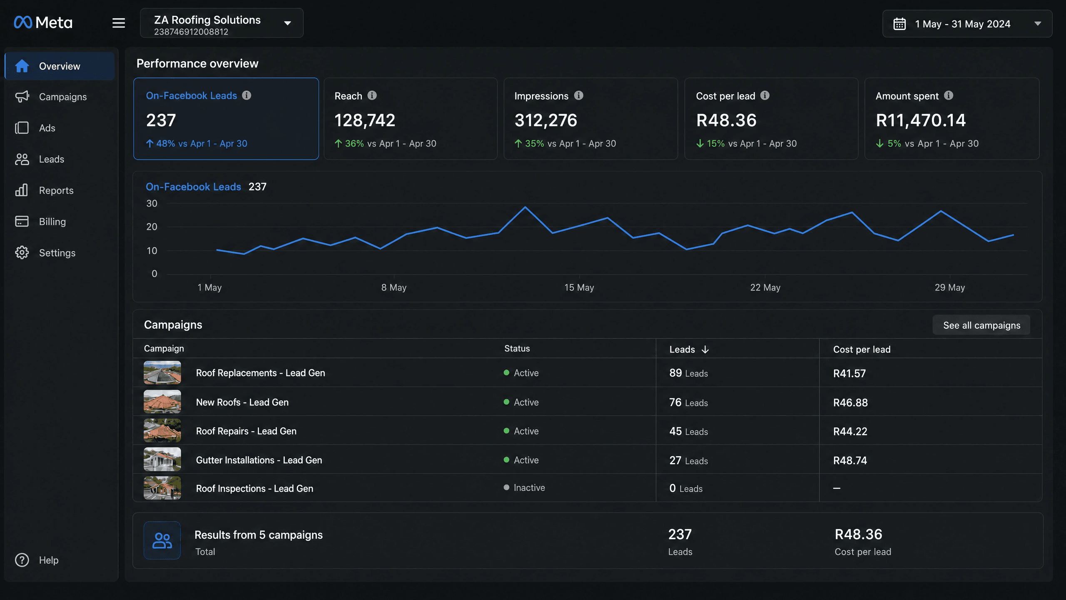Go to Billing page
Image resolution: width=1066 pixels, height=600 pixels.
point(60,221)
